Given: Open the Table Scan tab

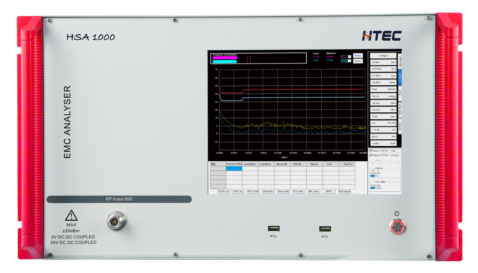Looking at the screenshot, I should click(x=400, y=110).
